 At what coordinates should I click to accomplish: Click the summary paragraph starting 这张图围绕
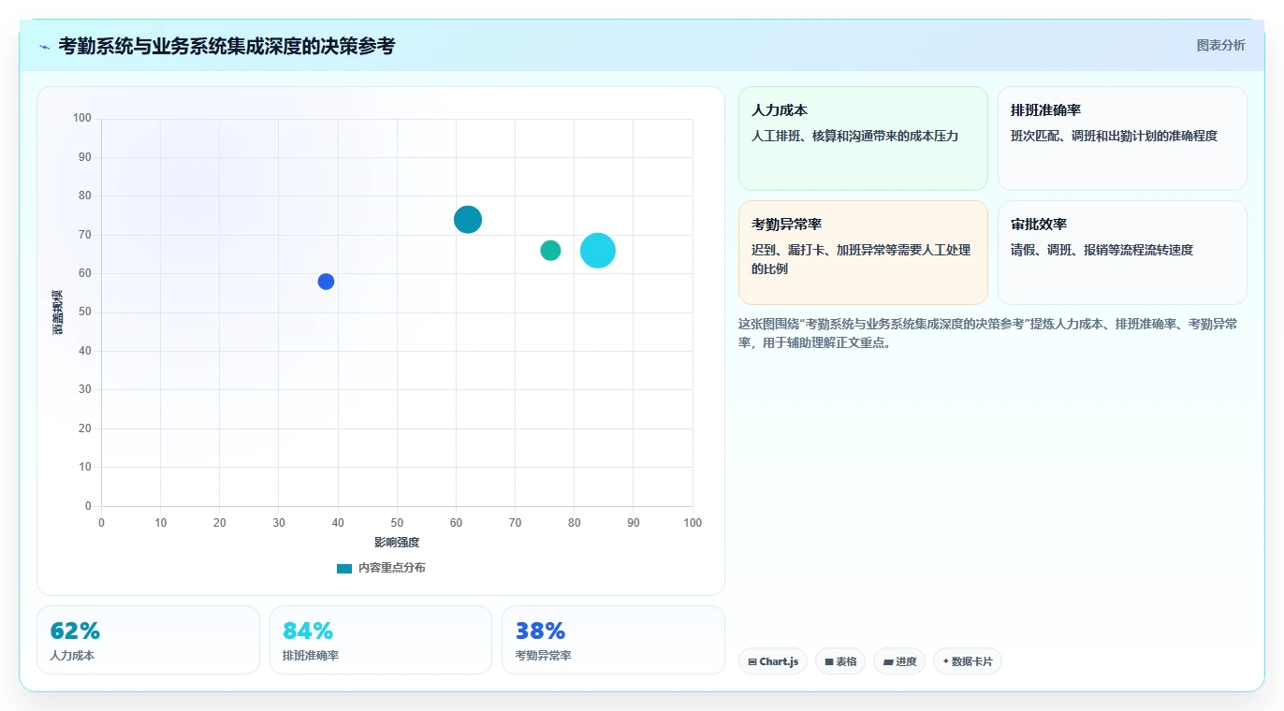point(987,333)
